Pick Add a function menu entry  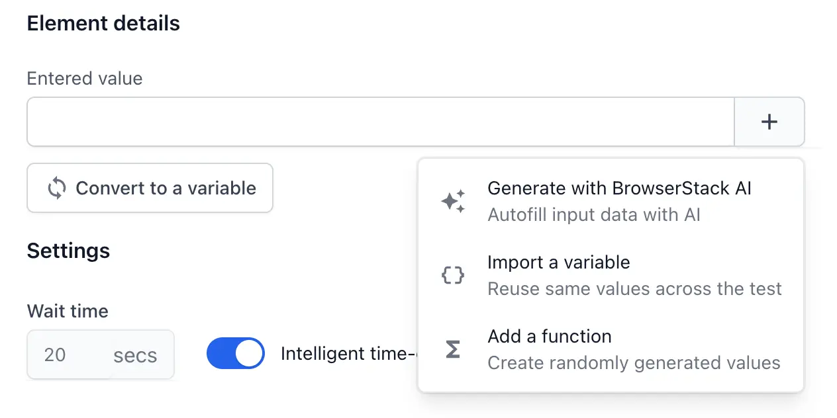(x=549, y=337)
